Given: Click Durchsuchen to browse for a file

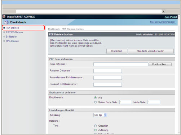Looking at the screenshot, I should click(x=160, y=64).
